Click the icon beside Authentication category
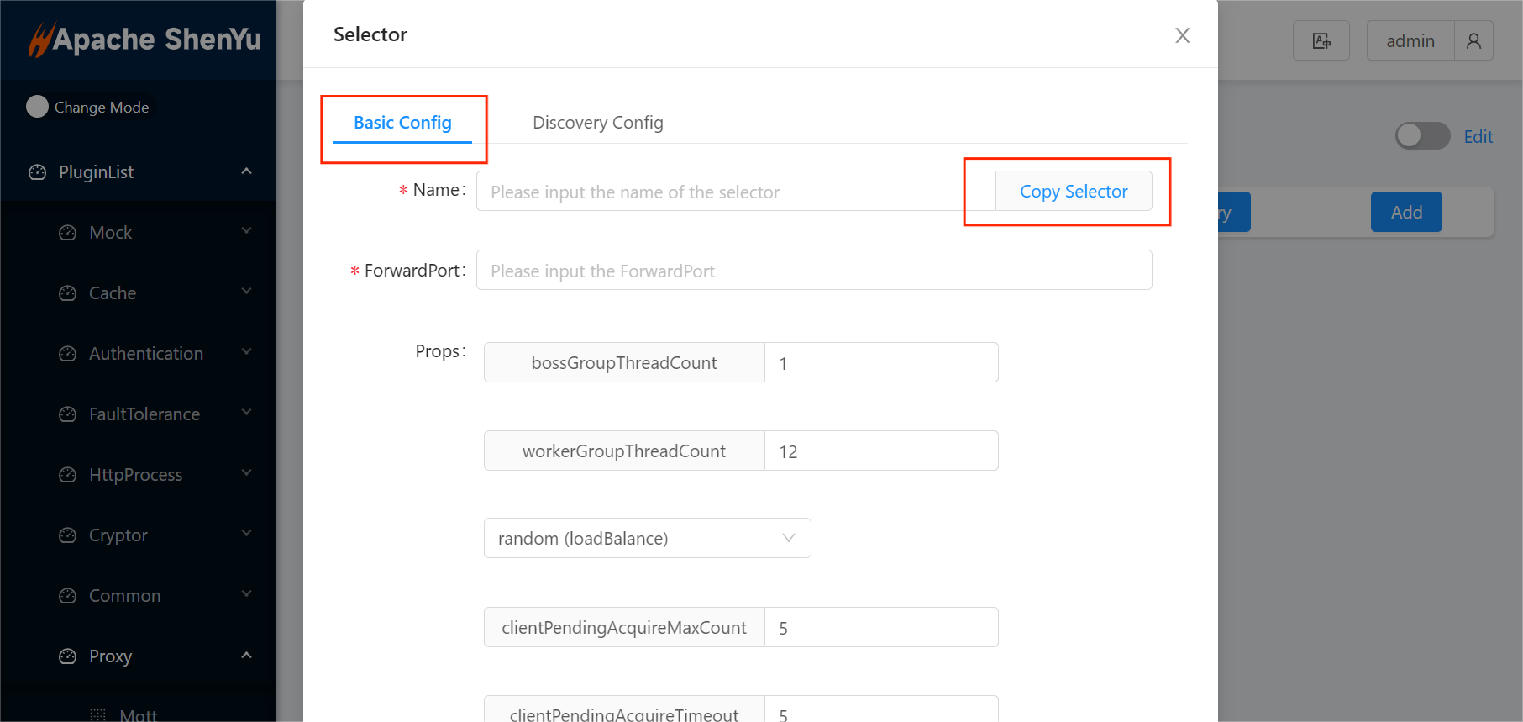The height and width of the screenshot is (722, 1523). click(68, 354)
